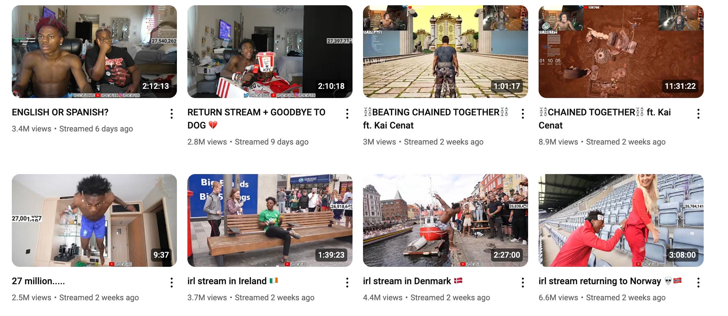Open kebab menu beside CHAINED TOGETHER ft. Kai Cenat
Screen dimensions: 728x316
(x=698, y=114)
